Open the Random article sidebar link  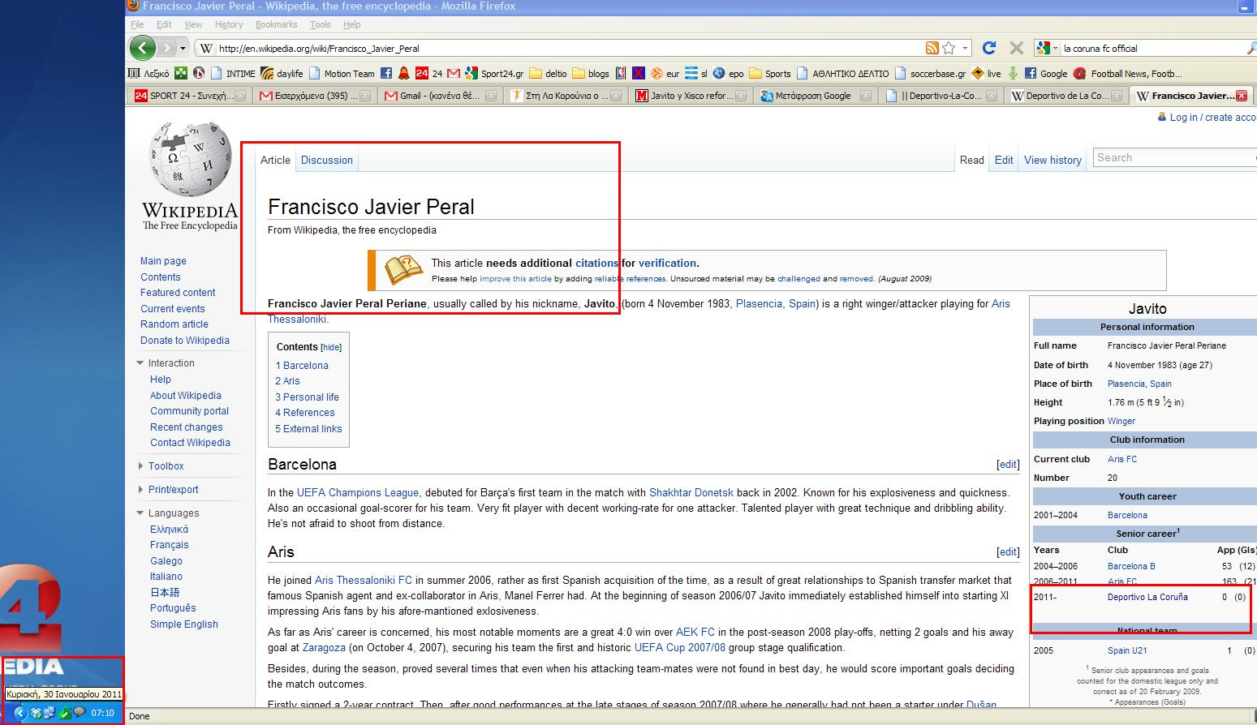pos(174,324)
